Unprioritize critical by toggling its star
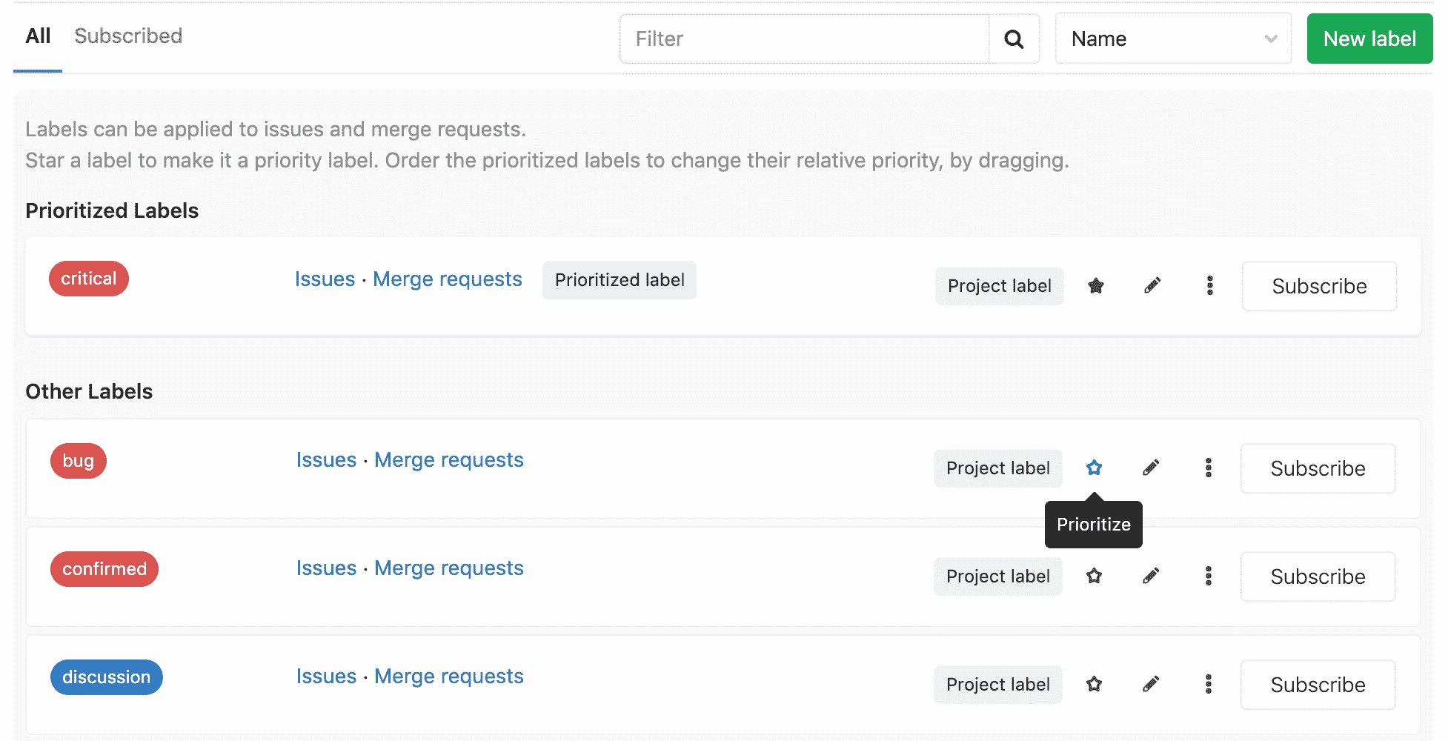The image size is (1448, 741). 1095,286
